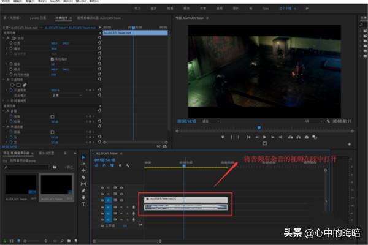Switch to the Audio Clip Mixer tab
This screenshot has width=368, height=245.
click(99, 18)
